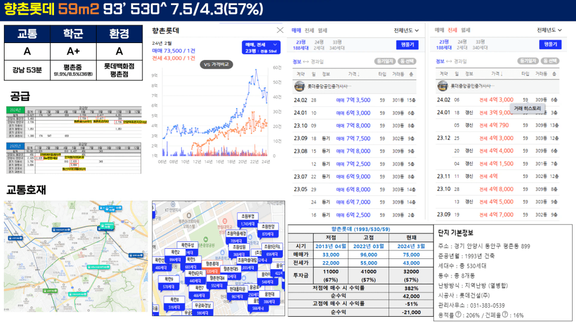Select the orange 향촌롯데 530세대 map marker

212,267
